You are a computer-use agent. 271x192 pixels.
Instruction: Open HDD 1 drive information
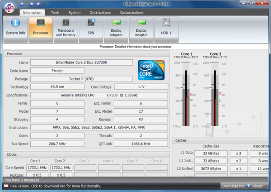(x=166, y=29)
